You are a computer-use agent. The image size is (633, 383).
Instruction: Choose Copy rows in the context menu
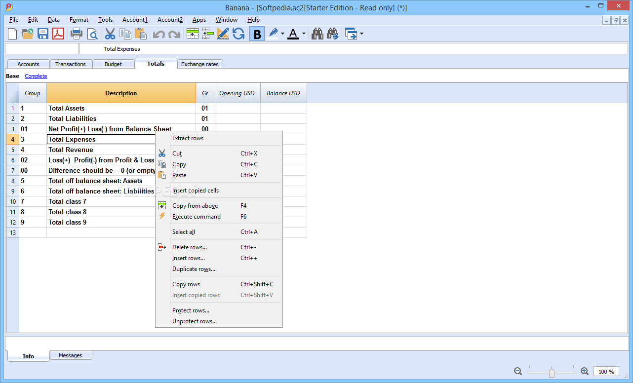pyautogui.click(x=219, y=284)
